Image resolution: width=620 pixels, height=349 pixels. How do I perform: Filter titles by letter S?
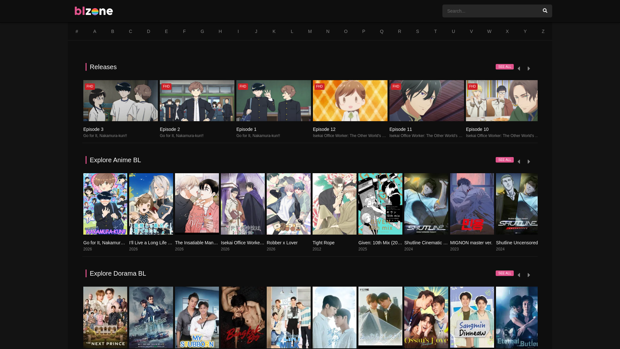(x=417, y=31)
